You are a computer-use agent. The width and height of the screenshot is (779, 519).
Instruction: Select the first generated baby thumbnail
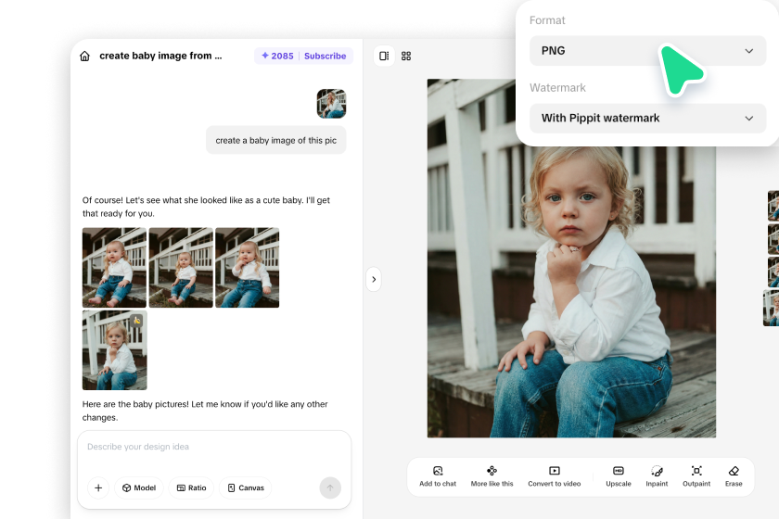pos(114,268)
